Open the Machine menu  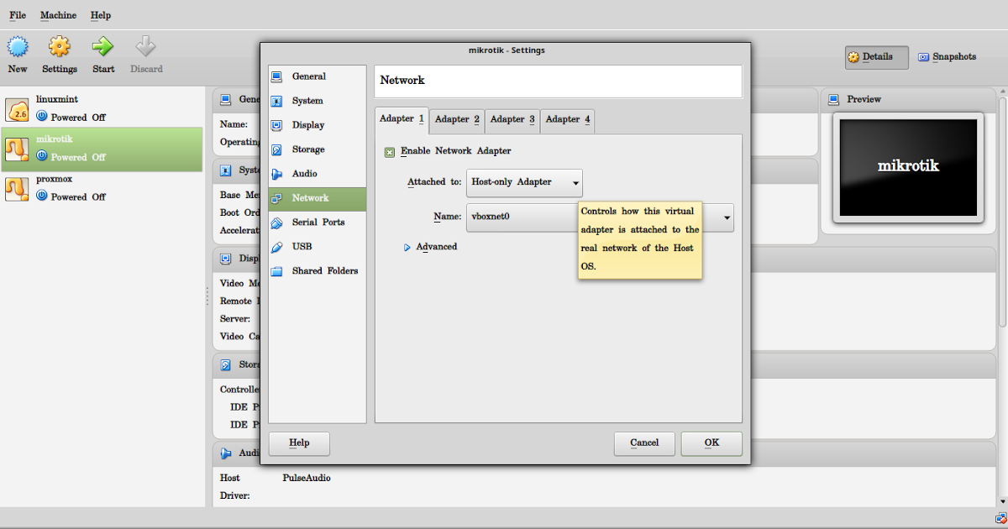click(x=58, y=15)
